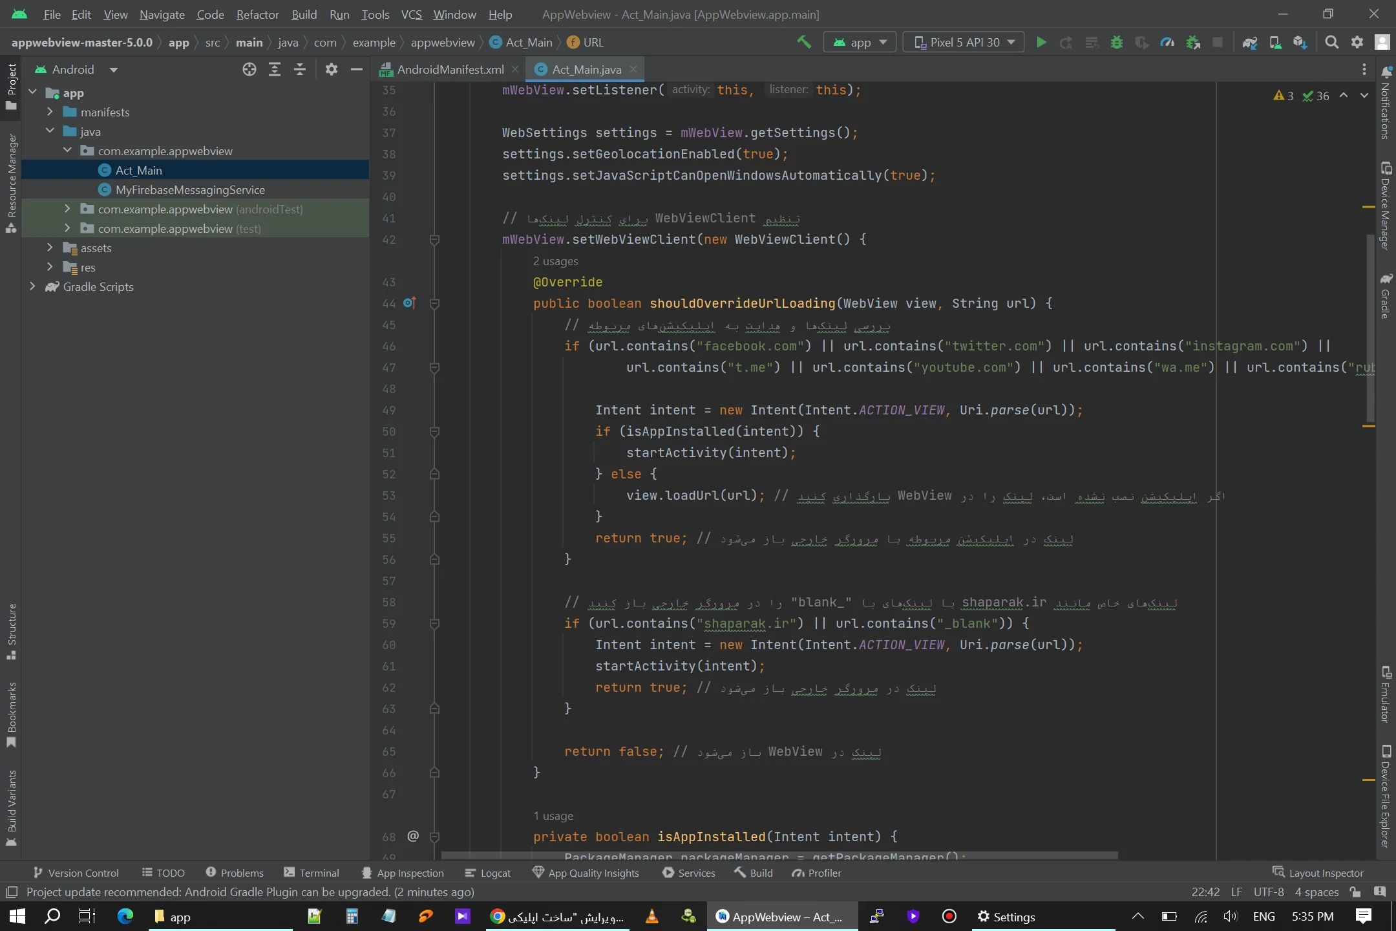Expand the manifests folder
The height and width of the screenshot is (931, 1396).
50,112
